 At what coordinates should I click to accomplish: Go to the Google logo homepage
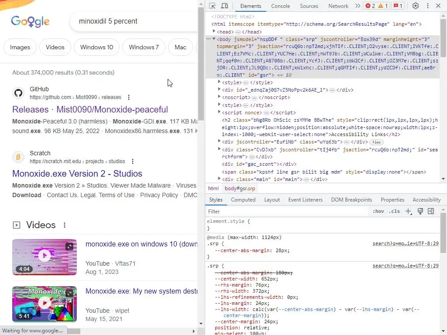coord(30,21)
